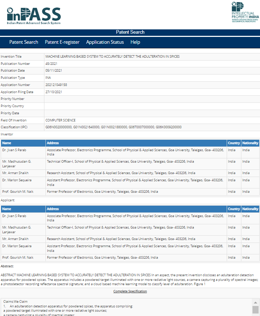Go to the Application Status menu item
Viewport: 260px width, 316px height.
click(x=105, y=42)
